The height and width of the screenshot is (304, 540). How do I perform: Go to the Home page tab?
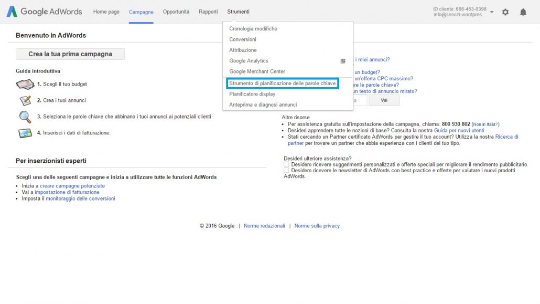(x=106, y=12)
